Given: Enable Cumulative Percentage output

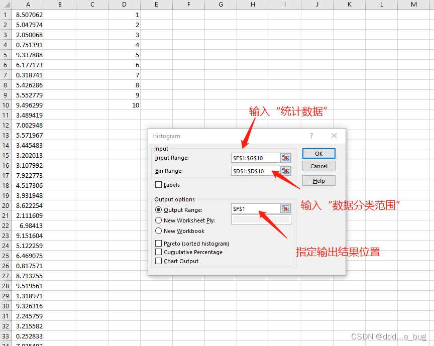Looking at the screenshot, I should pos(158,252).
